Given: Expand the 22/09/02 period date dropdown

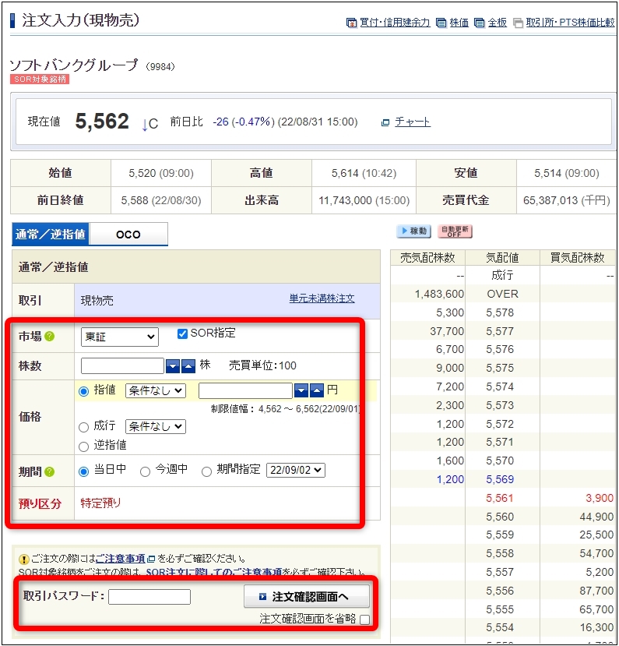Looking at the screenshot, I should pyautogui.click(x=295, y=471).
